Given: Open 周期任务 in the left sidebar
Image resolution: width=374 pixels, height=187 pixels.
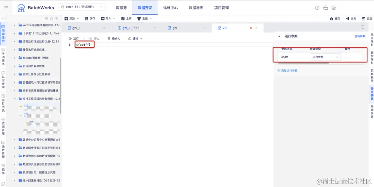Looking at the screenshot, I should point(3,34).
